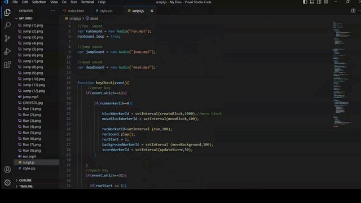This screenshot has width=361, height=203.
Task: Toggle the bottom panel layout icon
Action: pyautogui.click(x=312, y=2)
